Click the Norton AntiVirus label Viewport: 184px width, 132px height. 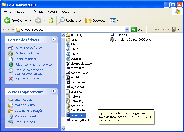[x=159, y=29]
